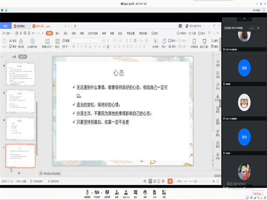Click the cut scissors icon

(x=12, y=41)
